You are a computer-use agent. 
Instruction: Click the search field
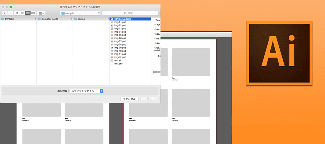130,13
